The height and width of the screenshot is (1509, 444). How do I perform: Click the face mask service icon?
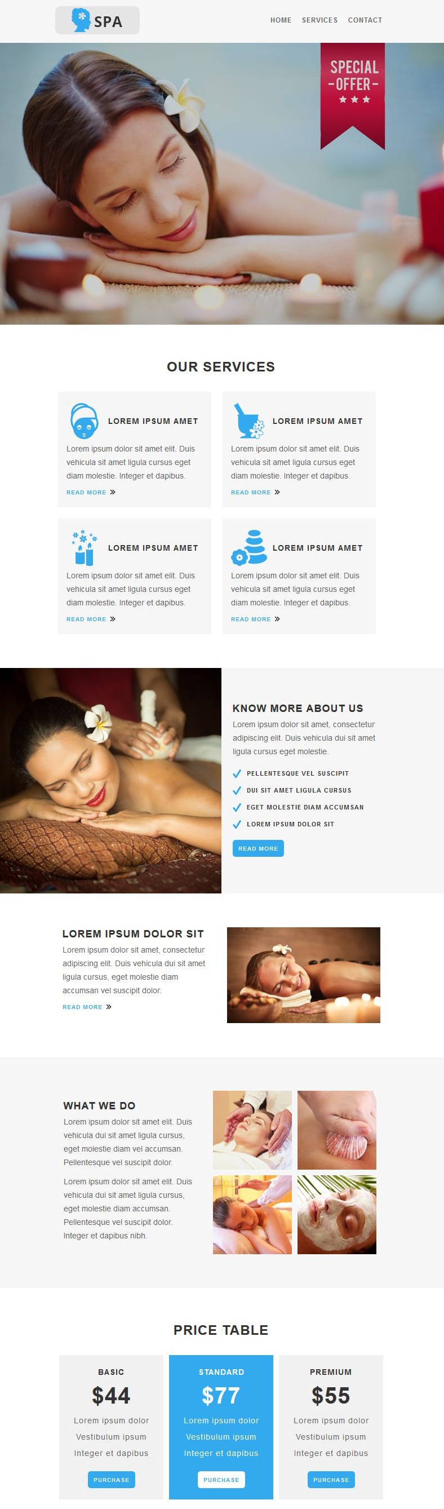(85, 421)
